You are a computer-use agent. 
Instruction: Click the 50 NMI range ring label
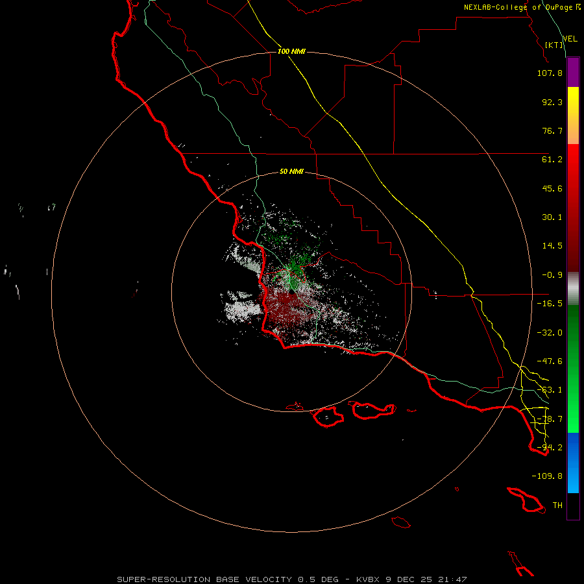(291, 172)
